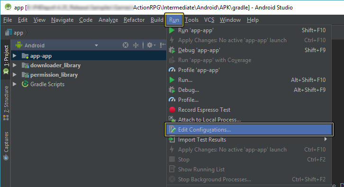344x187 pixels.
Task: Click the scroll from source target icon
Action: pos(126,45)
